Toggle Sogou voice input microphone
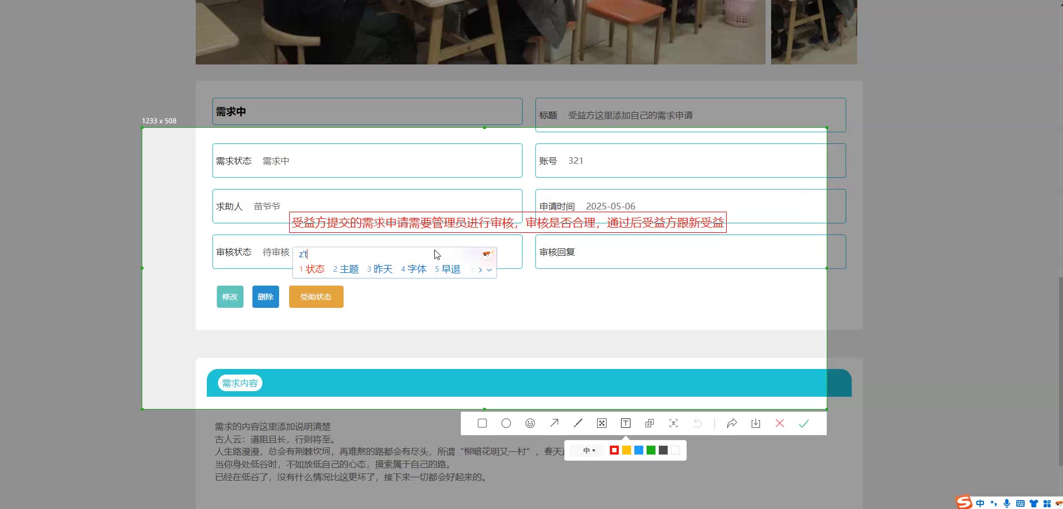 (1007, 503)
